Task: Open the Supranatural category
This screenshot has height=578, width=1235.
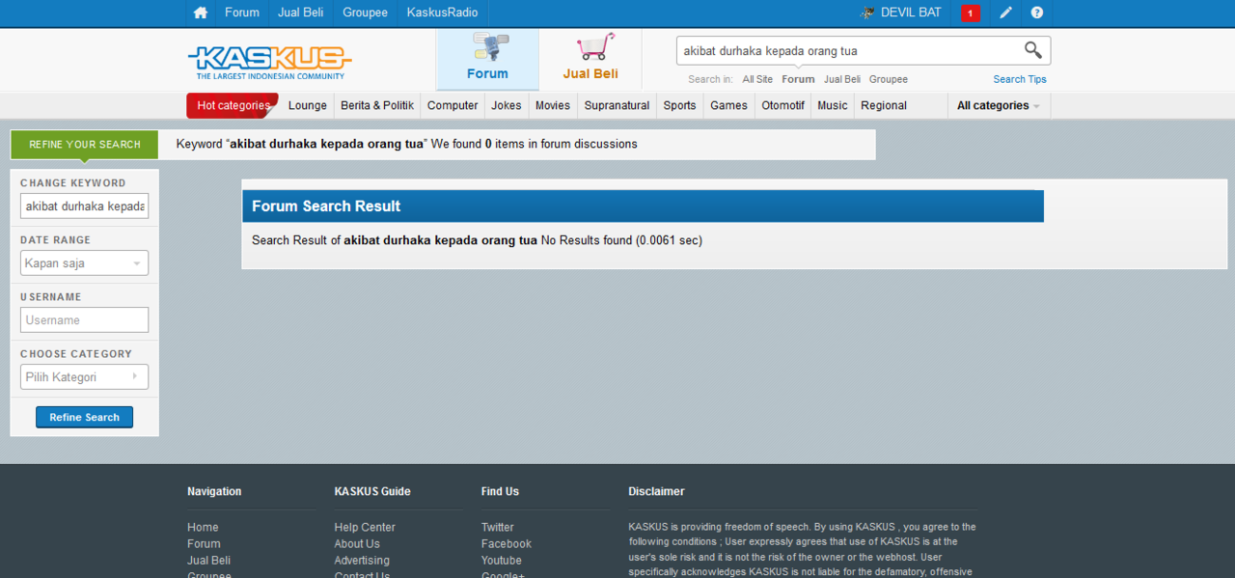Action: click(617, 105)
